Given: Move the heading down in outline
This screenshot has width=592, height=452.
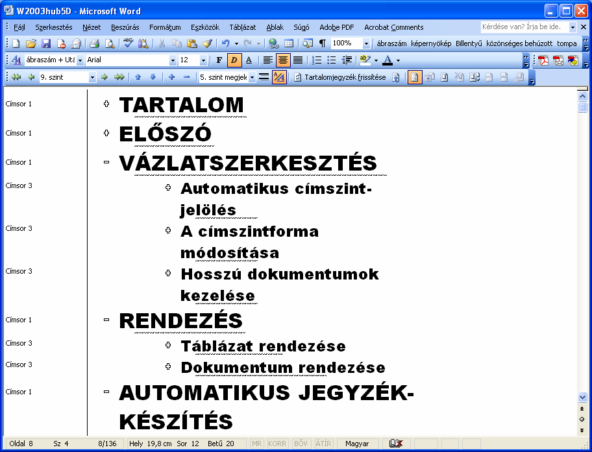Looking at the screenshot, I should pyautogui.click(x=153, y=77).
